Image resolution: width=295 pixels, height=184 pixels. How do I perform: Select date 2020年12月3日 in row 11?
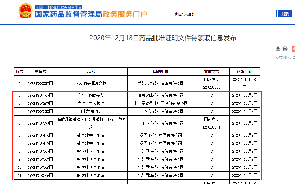coord(245,175)
